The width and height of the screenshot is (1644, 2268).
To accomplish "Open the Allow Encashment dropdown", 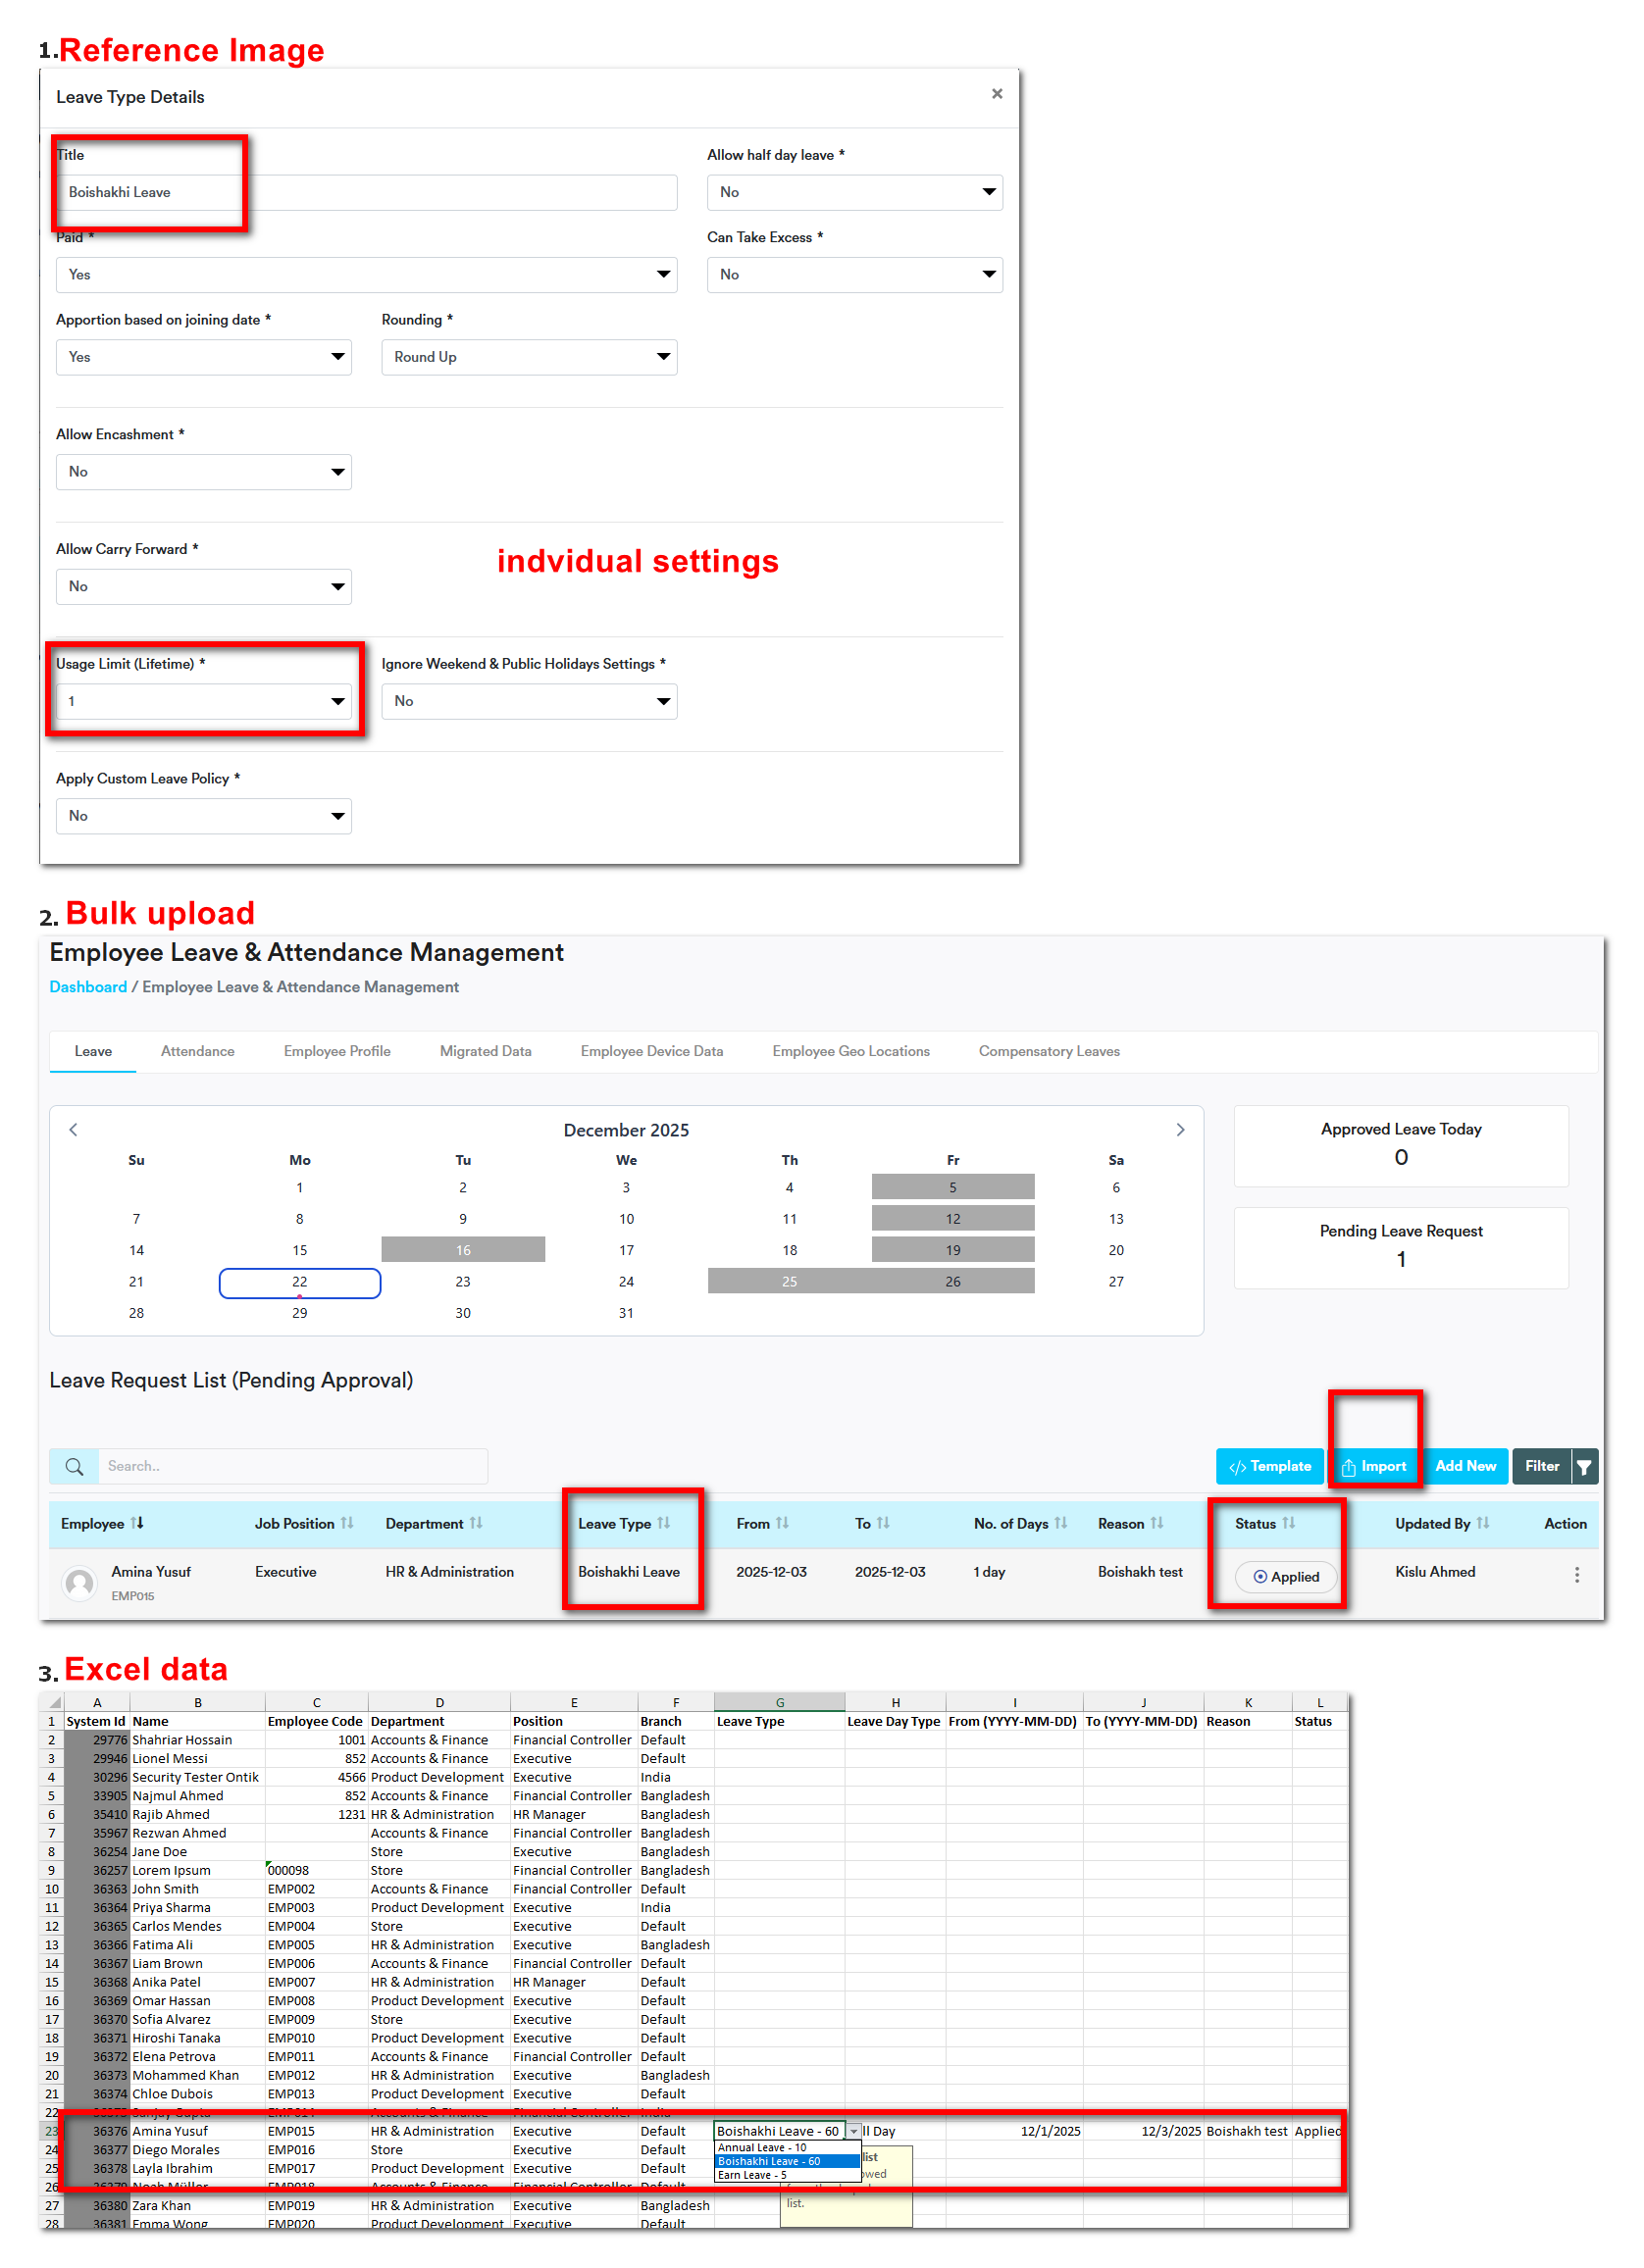I will (x=203, y=471).
